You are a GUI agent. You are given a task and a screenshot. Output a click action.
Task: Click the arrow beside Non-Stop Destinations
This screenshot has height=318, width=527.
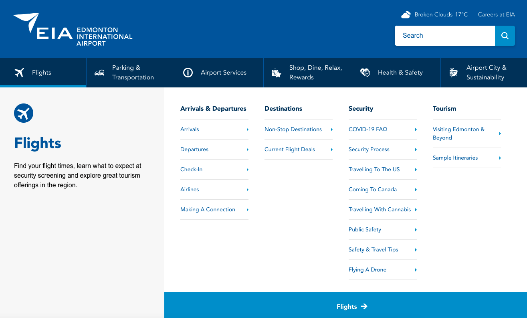pyautogui.click(x=332, y=130)
